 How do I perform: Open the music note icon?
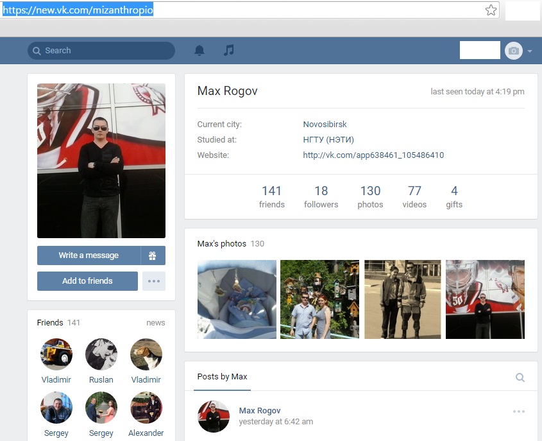228,50
